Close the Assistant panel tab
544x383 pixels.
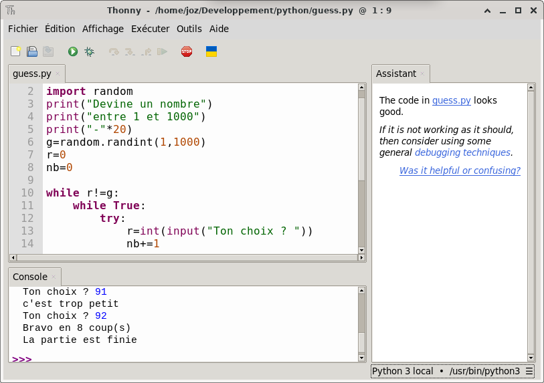click(x=422, y=74)
